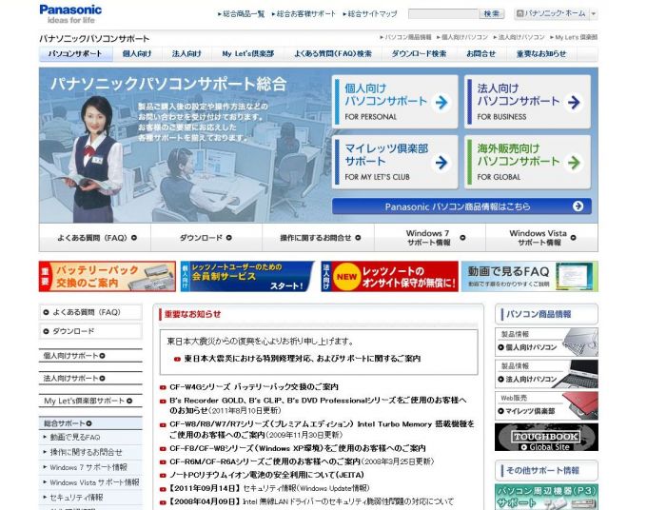Open sidebar link Windows 7 サポート情報

pyautogui.click(x=88, y=467)
